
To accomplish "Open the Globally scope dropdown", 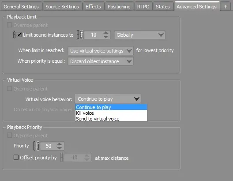I will click(139, 35).
